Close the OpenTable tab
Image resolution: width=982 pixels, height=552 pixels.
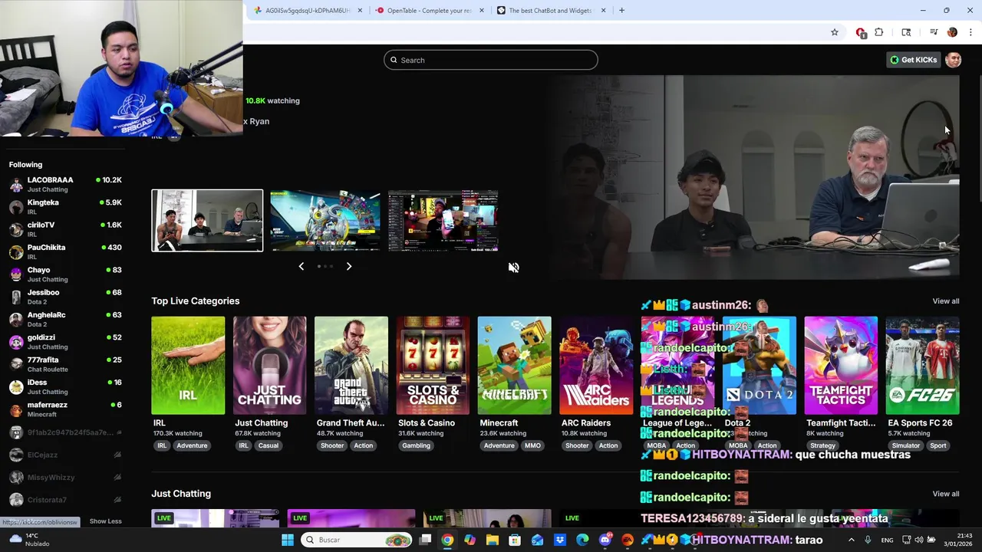(x=482, y=10)
